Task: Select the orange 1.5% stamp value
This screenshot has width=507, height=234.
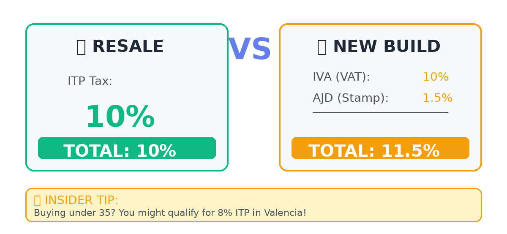Action: tap(437, 98)
